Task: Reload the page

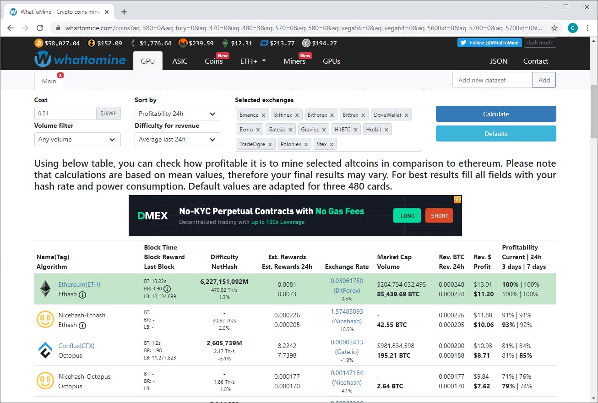Action: pyautogui.click(x=39, y=28)
